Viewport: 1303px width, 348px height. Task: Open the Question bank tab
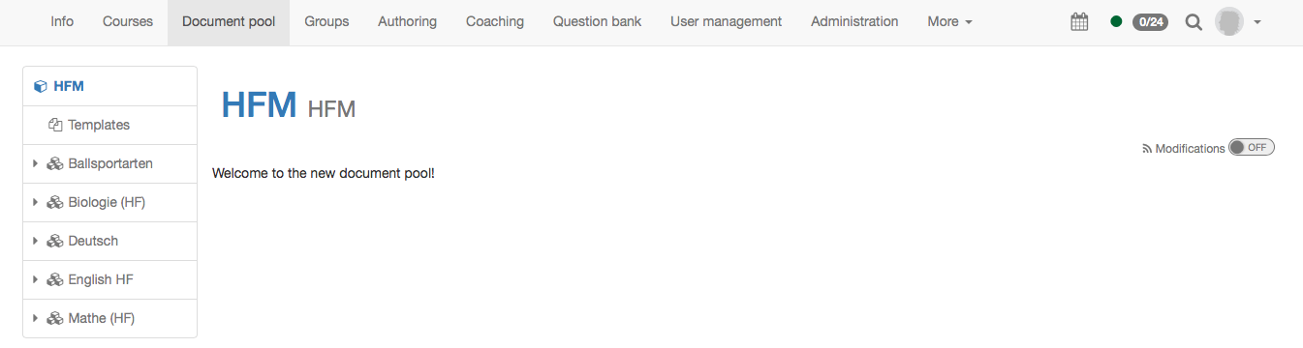(597, 21)
